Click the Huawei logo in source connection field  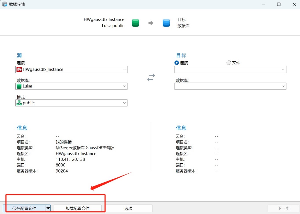point(19,69)
